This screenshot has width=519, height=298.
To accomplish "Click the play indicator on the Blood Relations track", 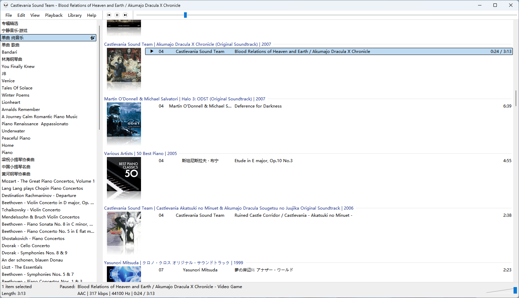I will [152, 52].
